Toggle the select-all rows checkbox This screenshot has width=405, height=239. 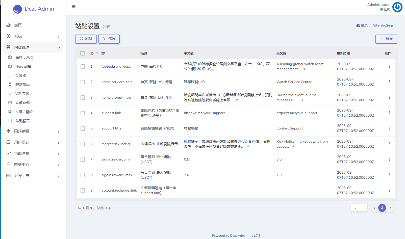click(x=83, y=53)
